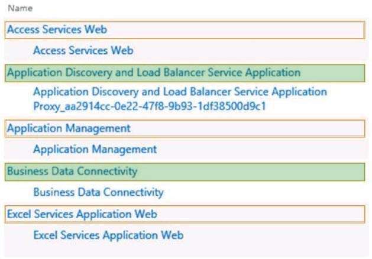This screenshot has width=372, height=259.
Task: Open the indented Access Services Web proxy link
Action: click(x=83, y=50)
